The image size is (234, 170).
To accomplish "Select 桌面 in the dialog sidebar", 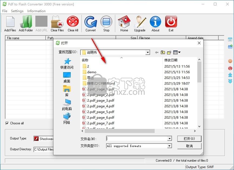I will click(x=67, y=78).
